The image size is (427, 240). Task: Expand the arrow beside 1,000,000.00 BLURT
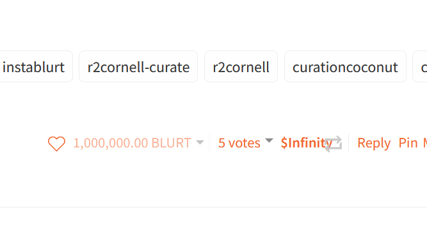(200, 142)
